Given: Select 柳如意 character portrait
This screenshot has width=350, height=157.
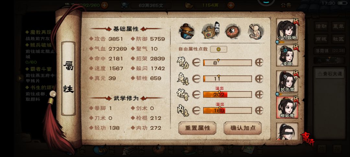Looking at the screenshot, I should [x=287, y=108].
